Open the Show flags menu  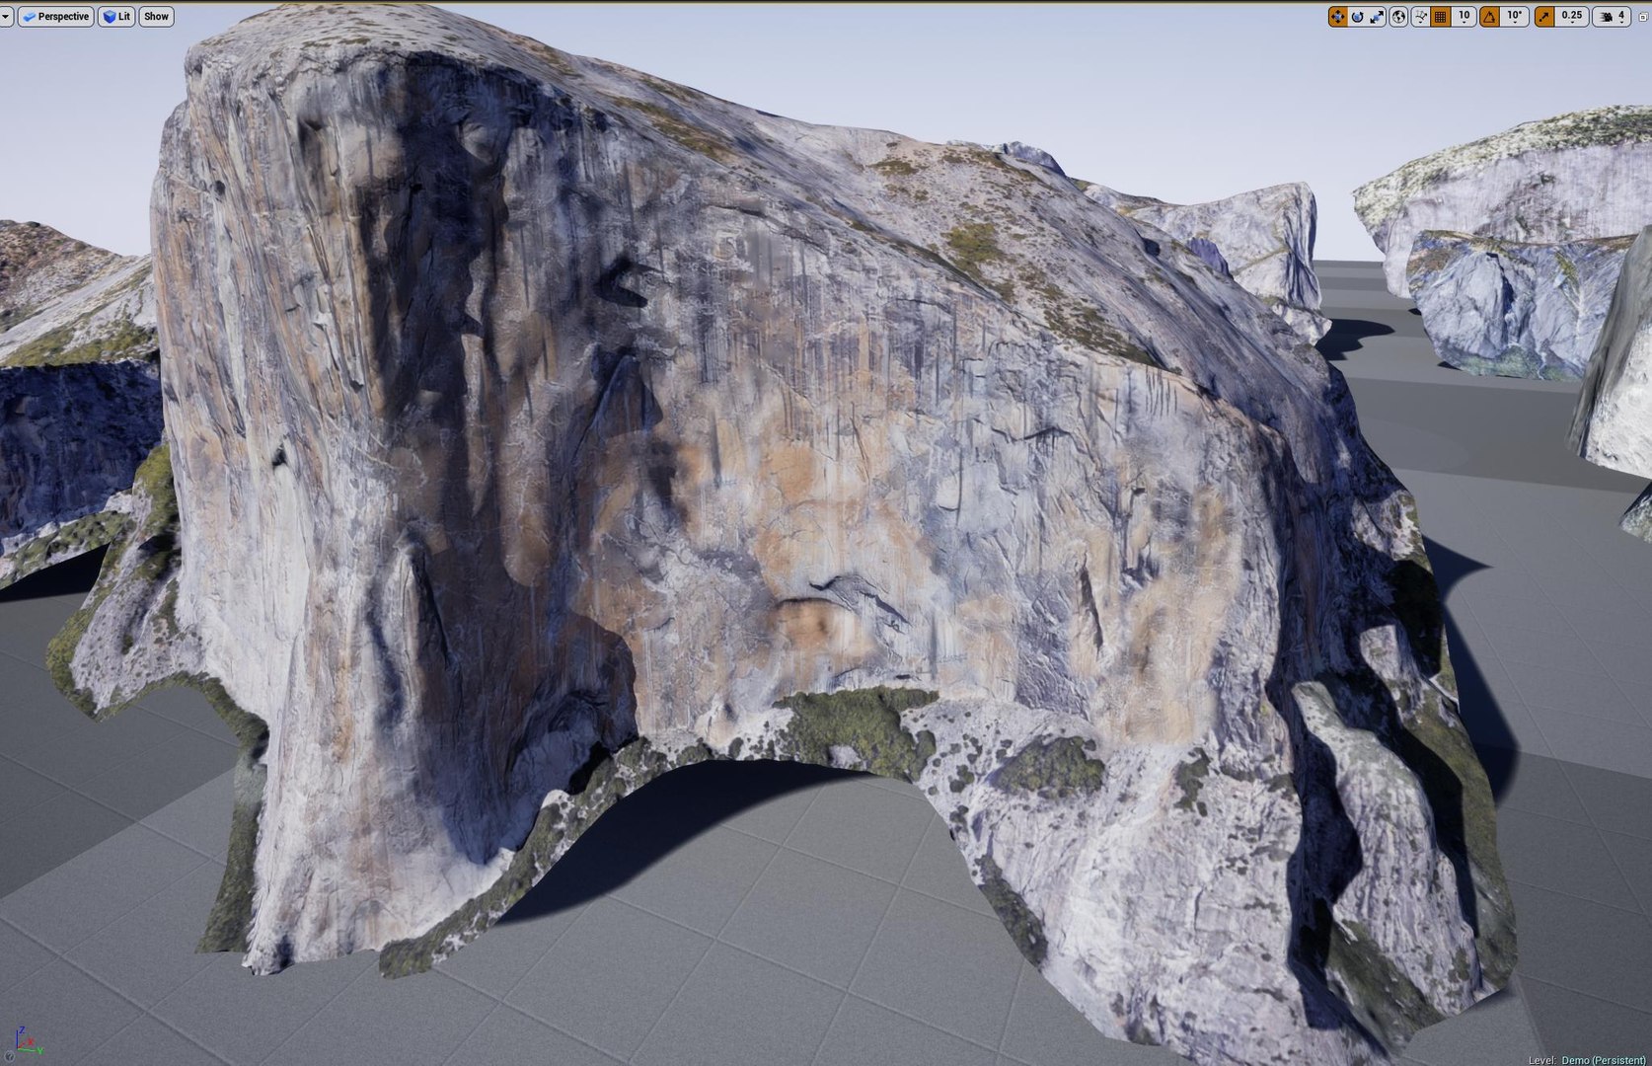(156, 17)
